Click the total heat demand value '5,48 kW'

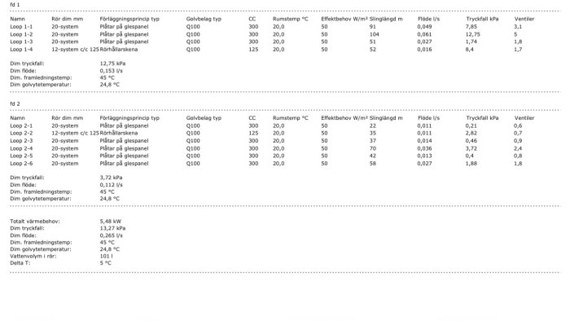tap(111, 222)
